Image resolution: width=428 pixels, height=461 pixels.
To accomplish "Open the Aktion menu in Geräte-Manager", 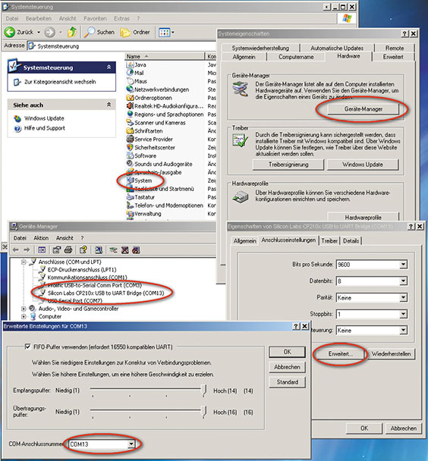I will (41, 238).
